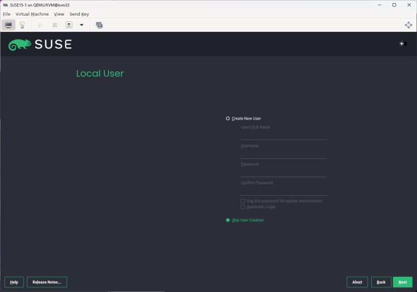Viewport: 417px width, 292px height.
Task: Abort the installation
Action: coord(357,282)
